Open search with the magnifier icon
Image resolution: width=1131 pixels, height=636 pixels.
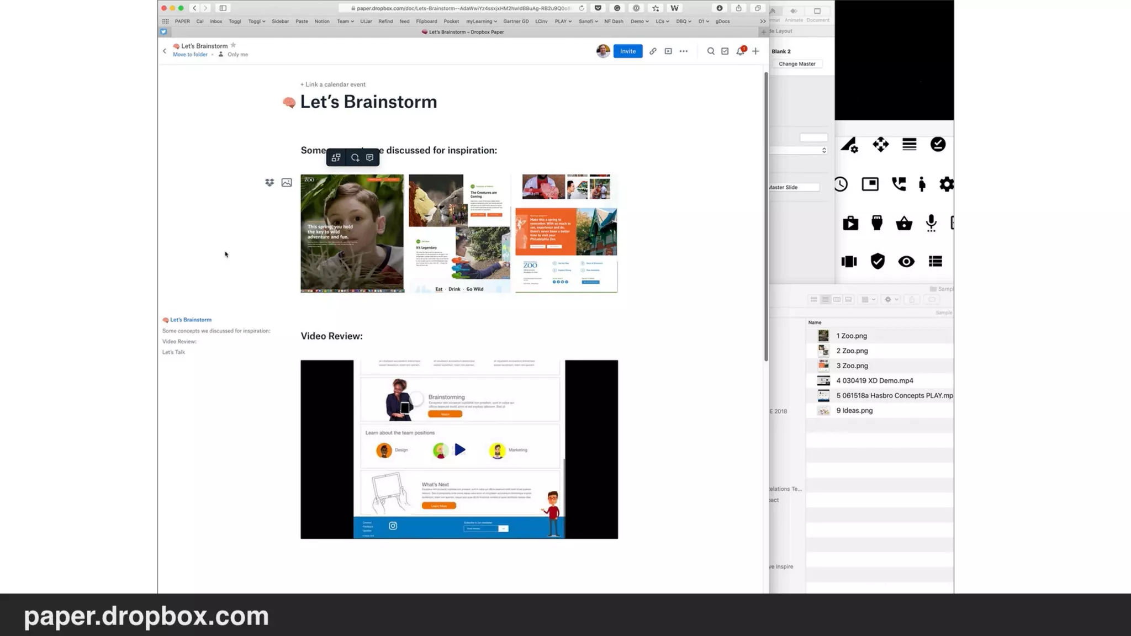coord(711,51)
